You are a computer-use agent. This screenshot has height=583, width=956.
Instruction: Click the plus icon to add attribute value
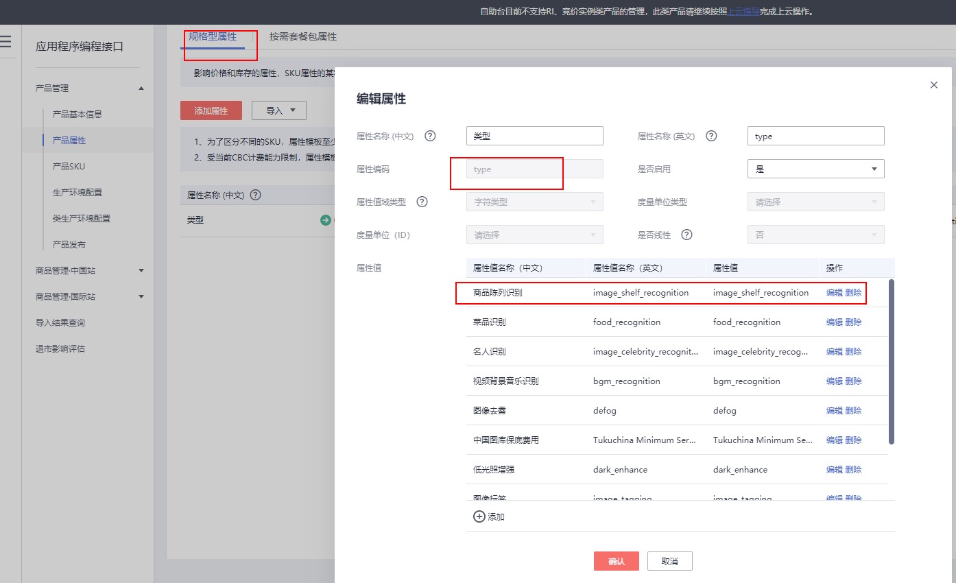[479, 516]
